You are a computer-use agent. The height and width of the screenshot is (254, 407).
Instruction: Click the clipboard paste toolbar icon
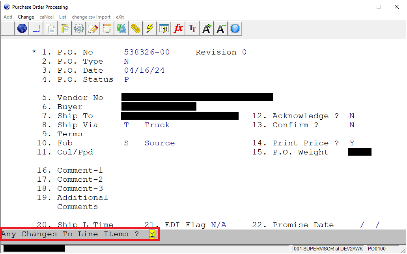(65, 28)
